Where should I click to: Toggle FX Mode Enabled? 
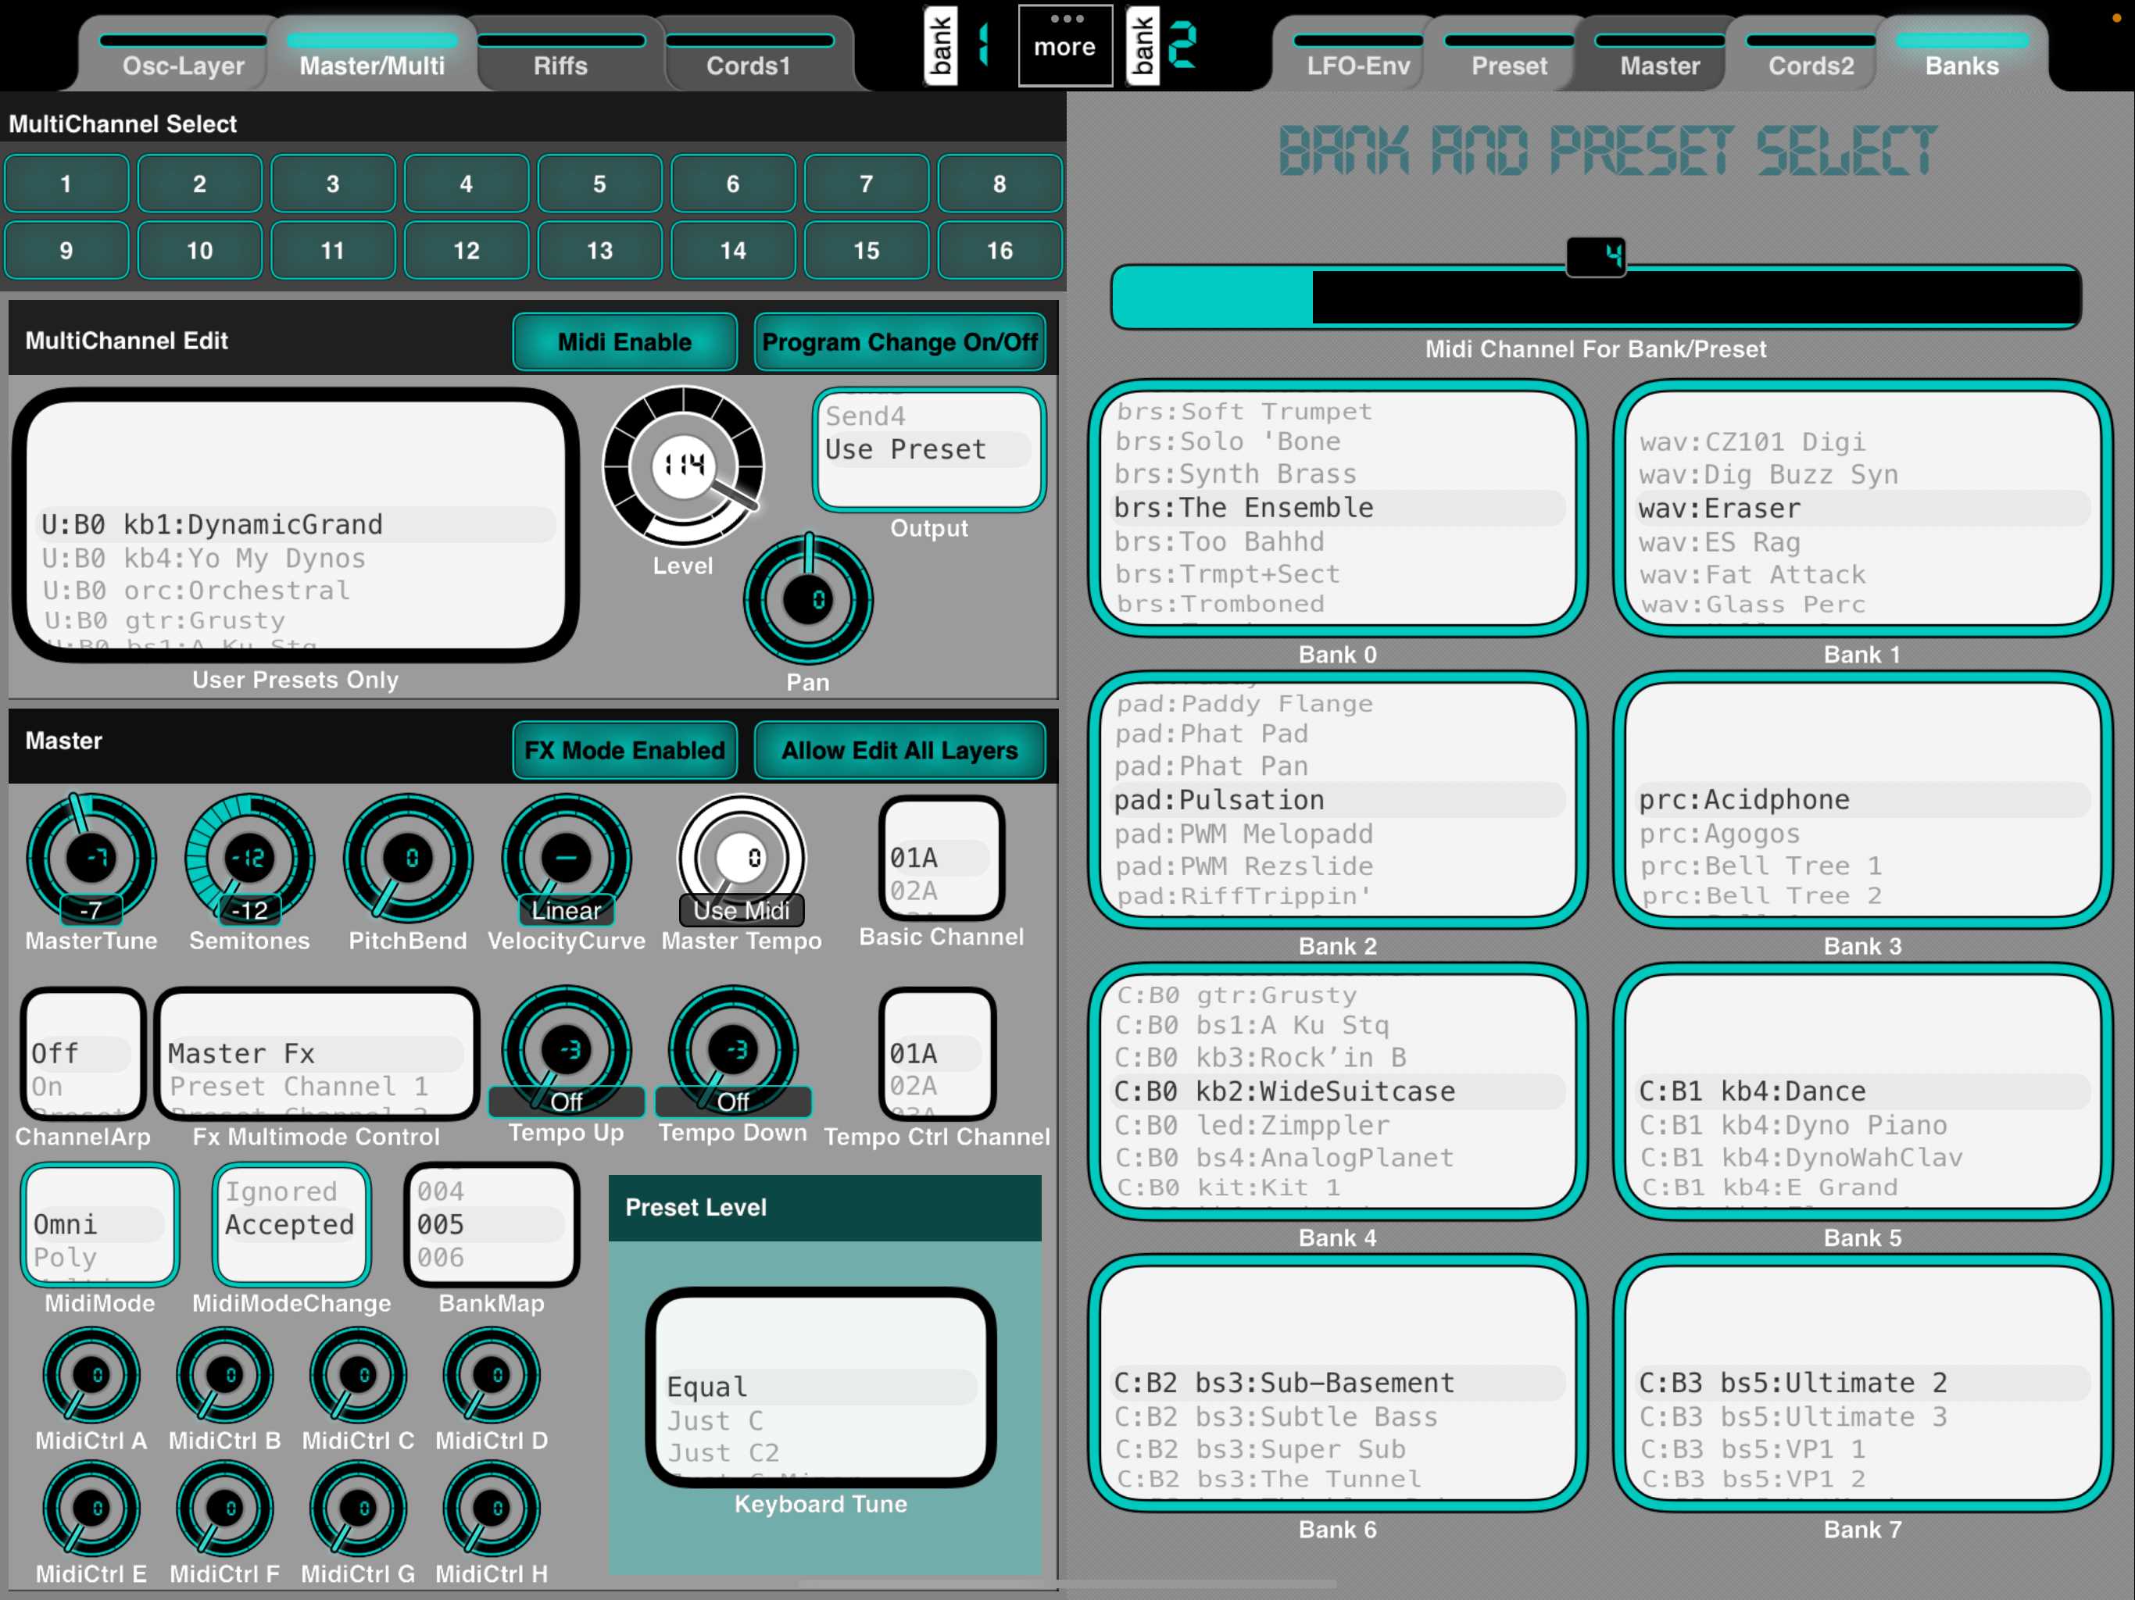coord(624,750)
